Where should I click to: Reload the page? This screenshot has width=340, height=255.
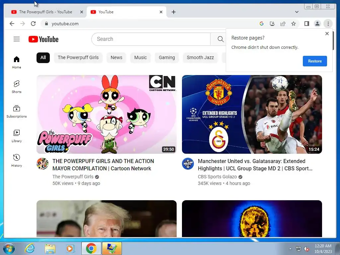coord(33,24)
